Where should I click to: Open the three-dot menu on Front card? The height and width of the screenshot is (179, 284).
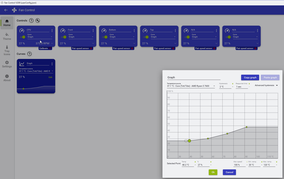[x=93, y=31]
